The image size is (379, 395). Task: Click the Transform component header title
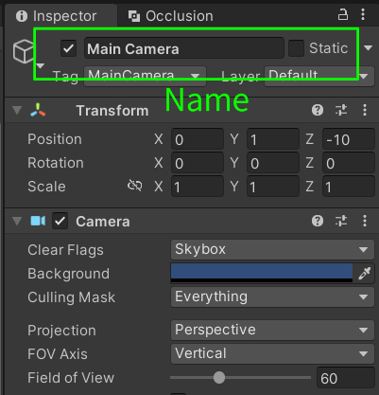pyautogui.click(x=112, y=111)
